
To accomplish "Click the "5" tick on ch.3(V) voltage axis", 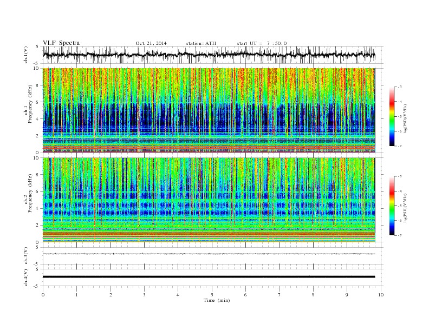I will (37, 247).
